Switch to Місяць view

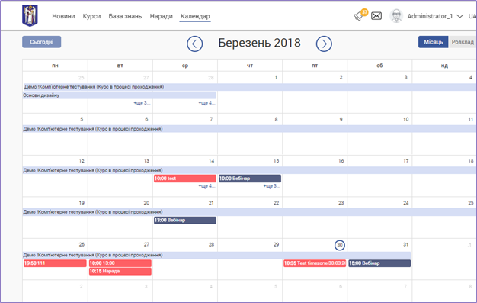pyautogui.click(x=434, y=42)
